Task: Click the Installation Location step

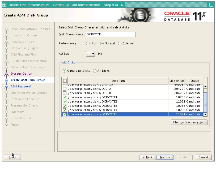Action: pyautogui.click(x=25, y=99)
